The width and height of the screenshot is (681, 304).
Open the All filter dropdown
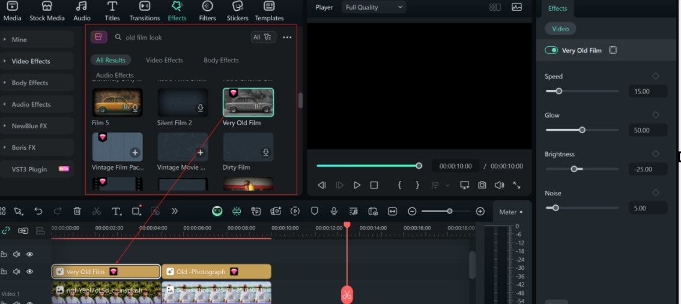point(263,37)
